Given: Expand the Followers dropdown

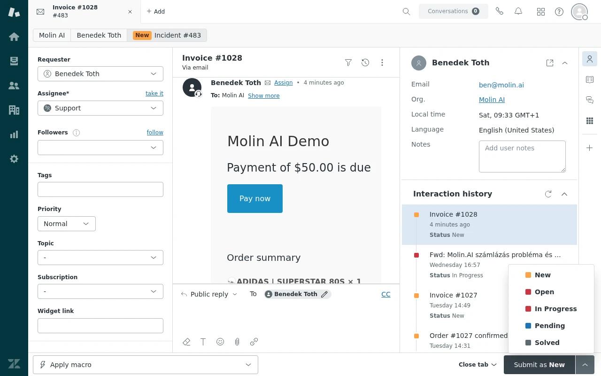Looking at the screenshot, I should [x=100, y=148].
